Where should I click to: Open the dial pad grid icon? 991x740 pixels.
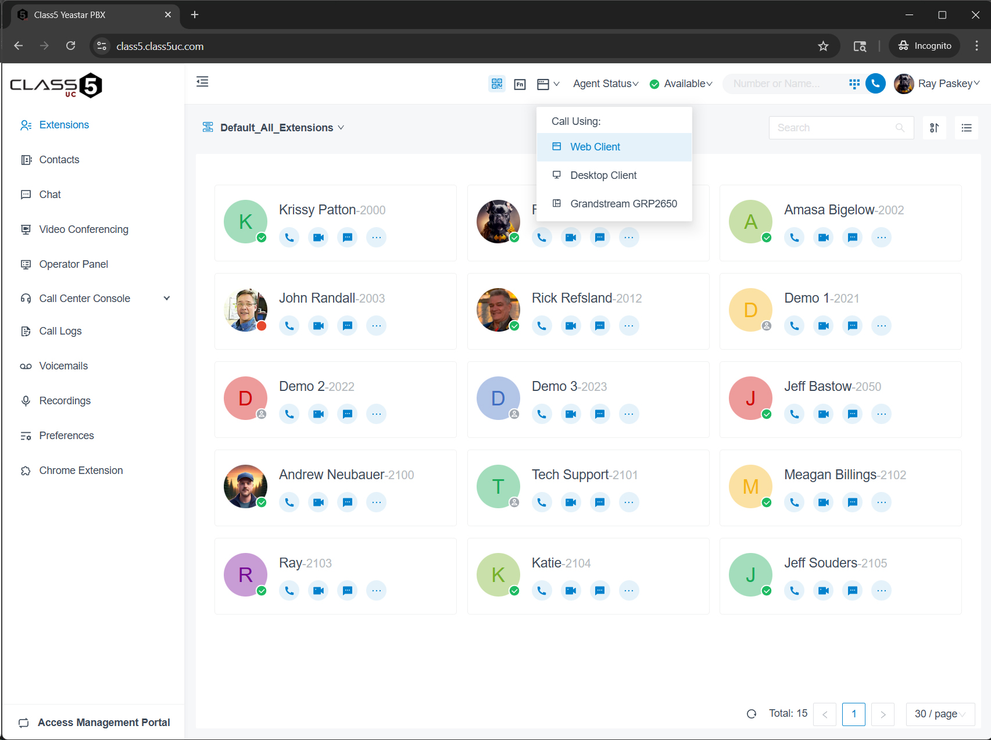click(x=854, y=84)
